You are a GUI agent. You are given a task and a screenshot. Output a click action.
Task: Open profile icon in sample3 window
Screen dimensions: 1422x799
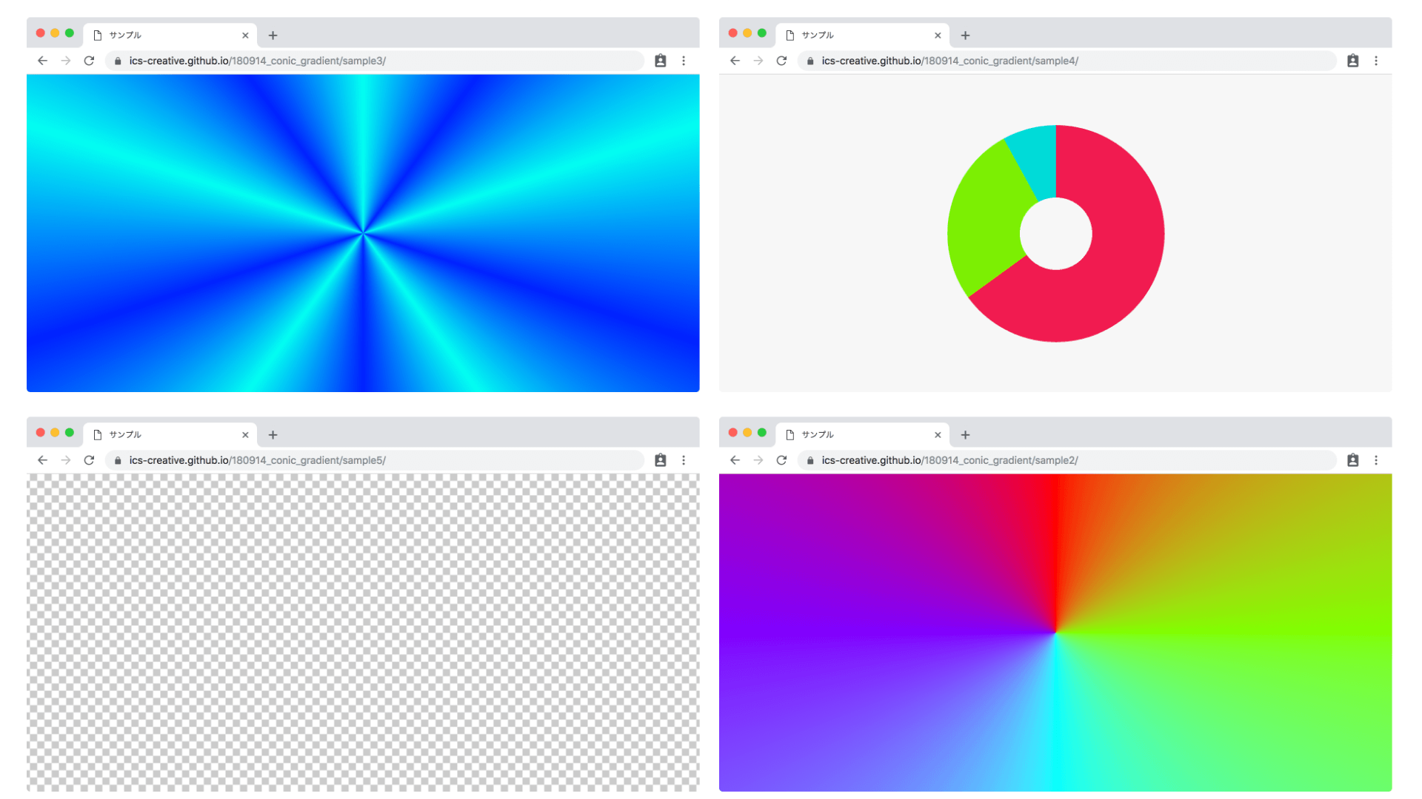tap(661, 61)
